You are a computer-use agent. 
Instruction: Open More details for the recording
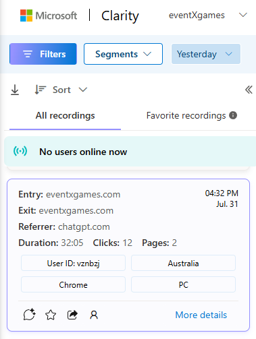pyautogui.click(x=201, y=315)
